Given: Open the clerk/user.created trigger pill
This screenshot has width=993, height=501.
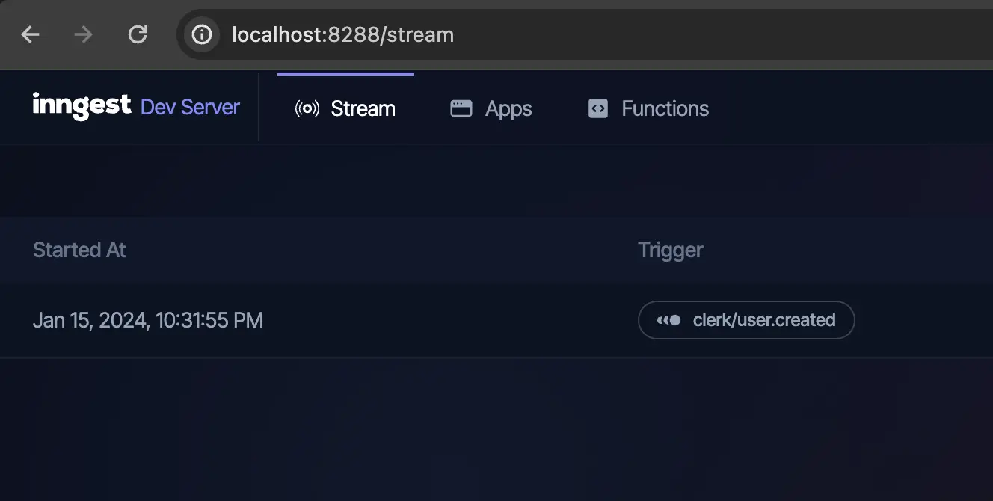Looking at the screenshot, I should pyautogui.click(x=745, y=320).
